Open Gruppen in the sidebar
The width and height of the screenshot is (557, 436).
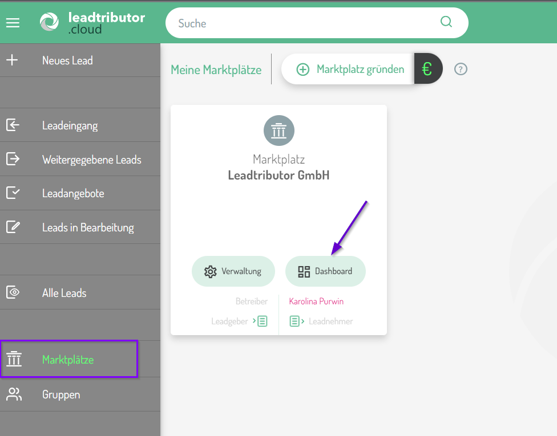[x=61, y=394]
